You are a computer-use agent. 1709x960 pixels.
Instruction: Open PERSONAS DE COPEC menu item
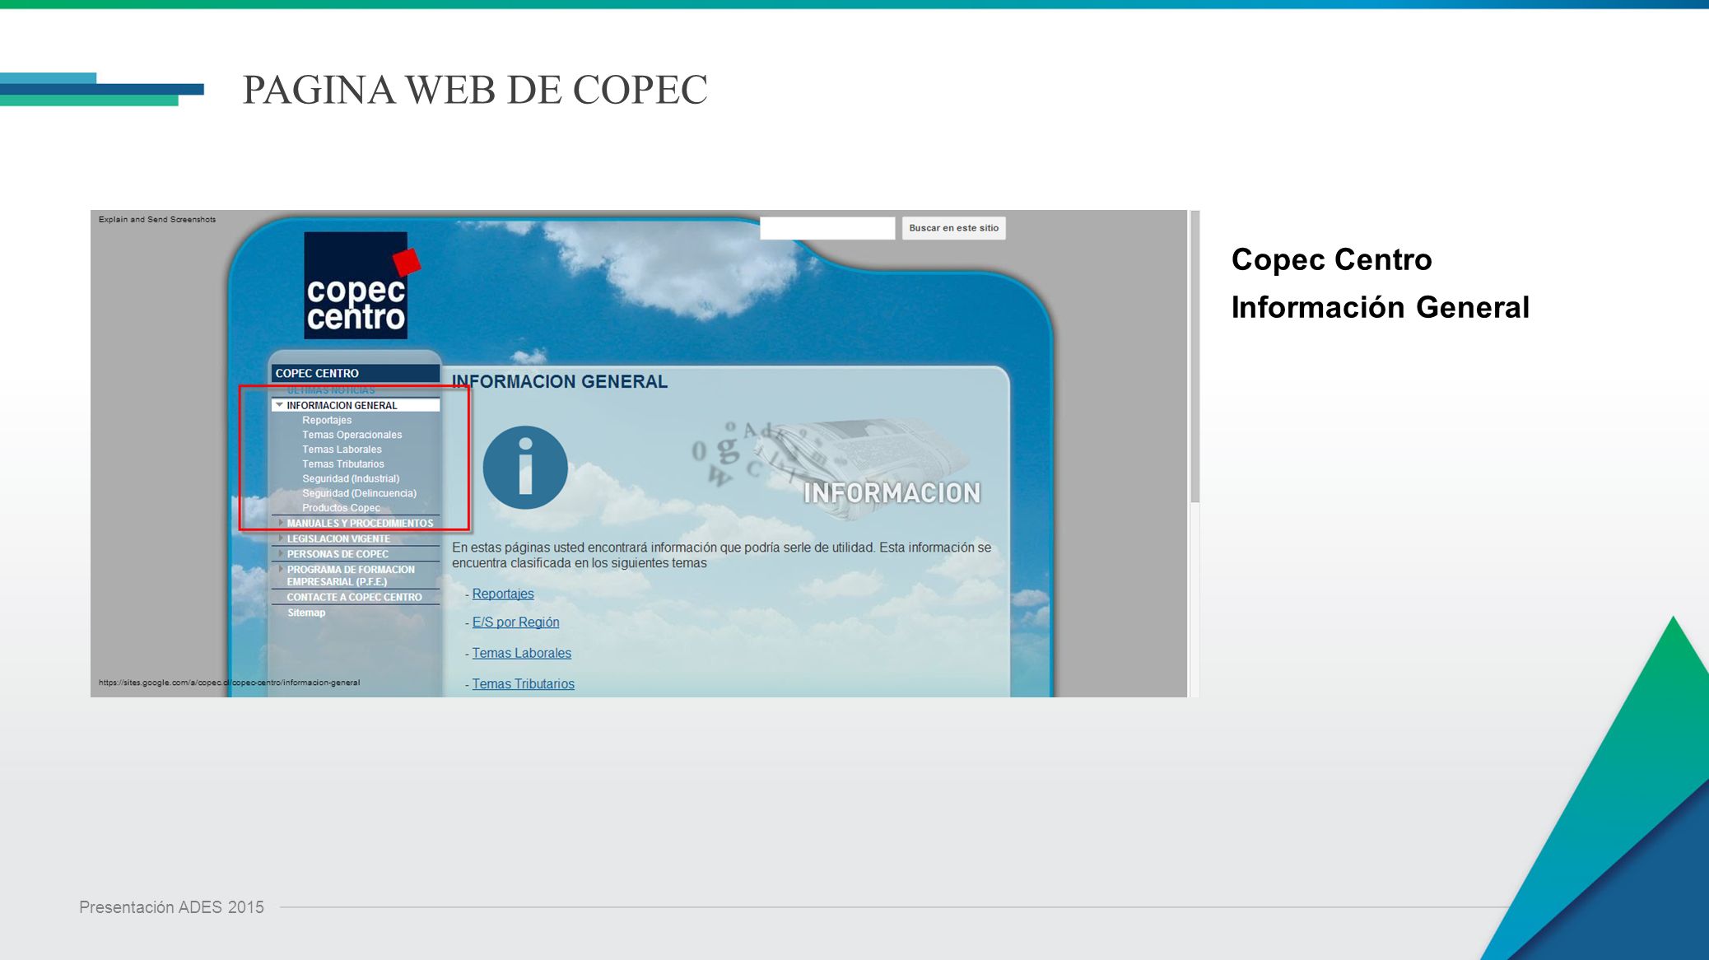pyautogui.click(x=338, y=554)
